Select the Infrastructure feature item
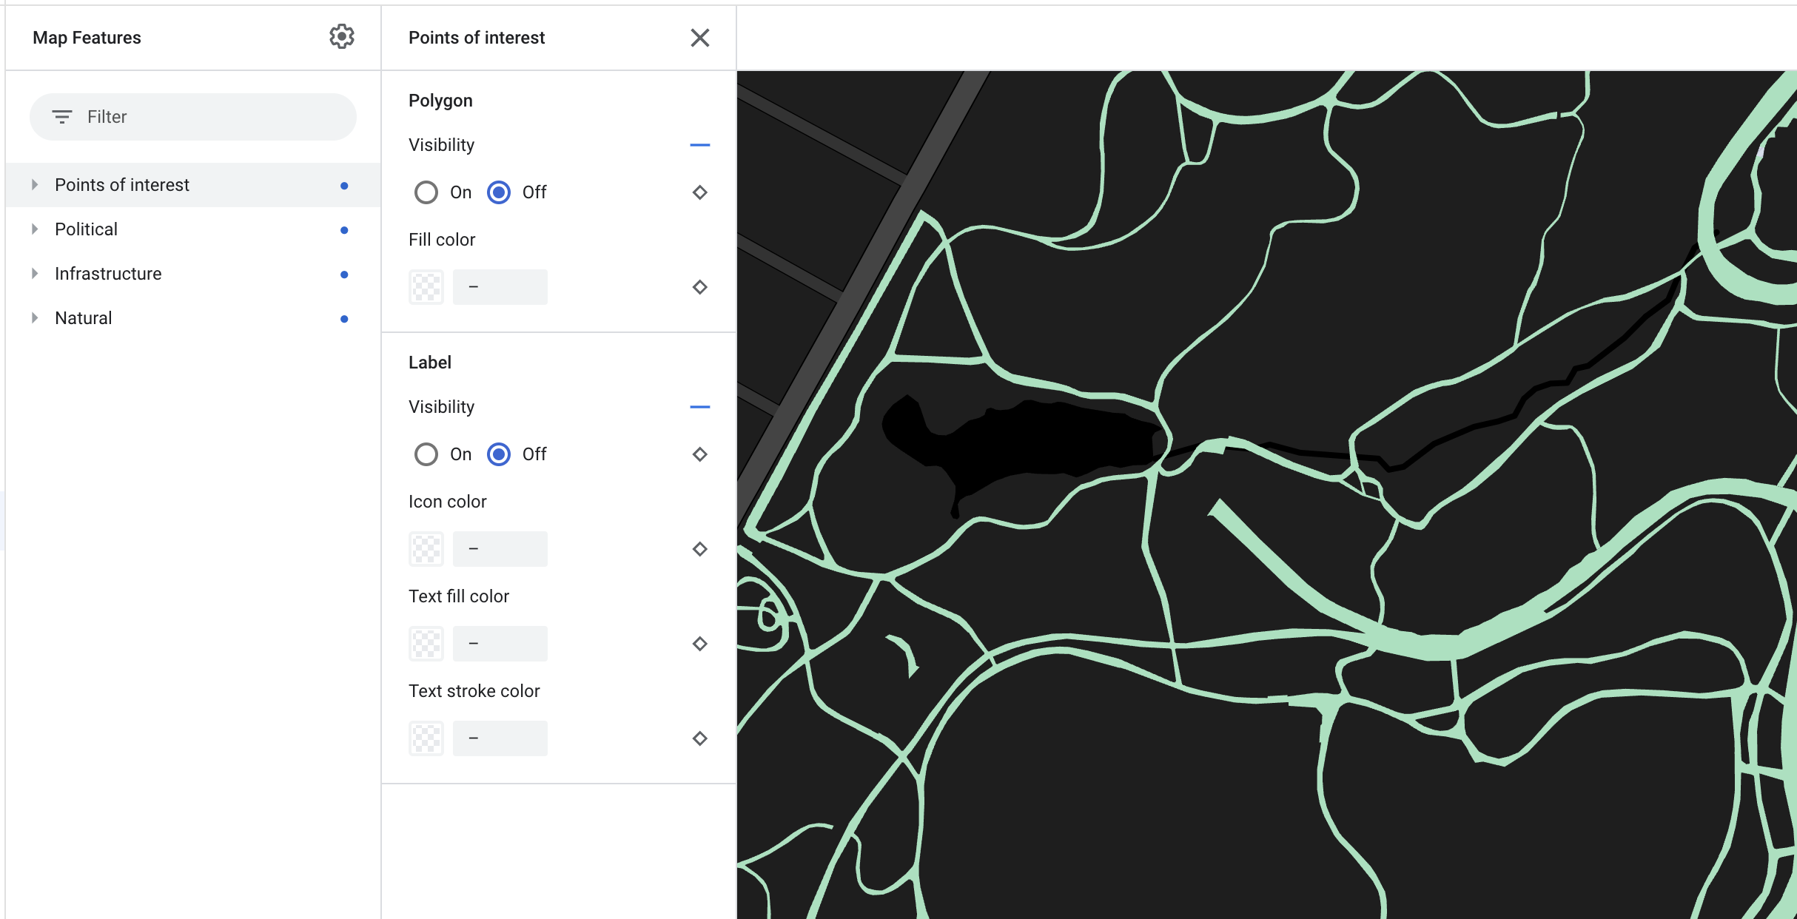1797x919 pixels. coord(108,274)
